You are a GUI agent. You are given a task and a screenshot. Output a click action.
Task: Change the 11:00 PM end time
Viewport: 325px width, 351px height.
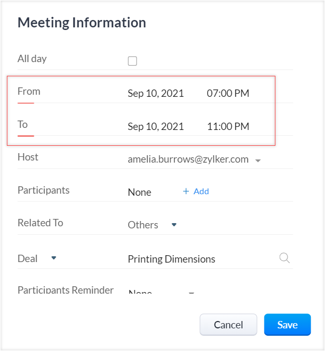[x=228, y=126]
